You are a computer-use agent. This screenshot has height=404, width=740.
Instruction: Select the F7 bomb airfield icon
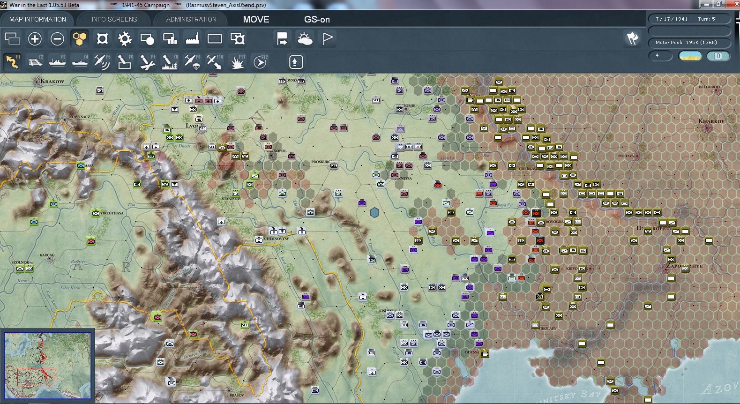coord(147,62)
